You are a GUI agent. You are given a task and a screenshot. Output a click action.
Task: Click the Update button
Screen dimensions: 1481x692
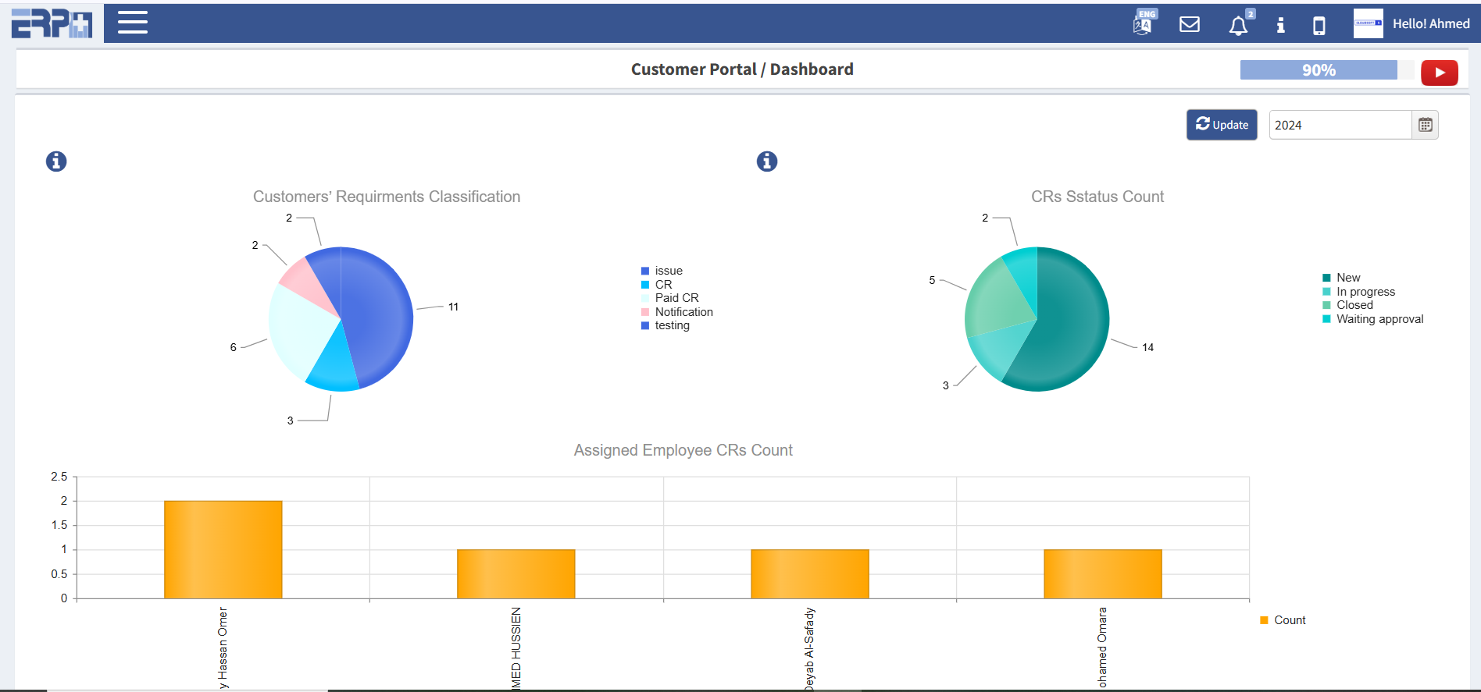[1222, 125]
